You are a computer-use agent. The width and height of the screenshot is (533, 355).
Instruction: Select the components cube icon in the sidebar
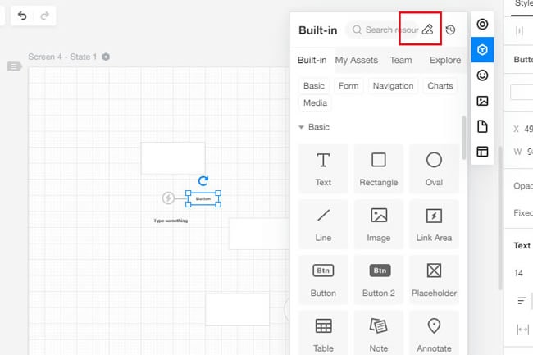click(482, 50)
